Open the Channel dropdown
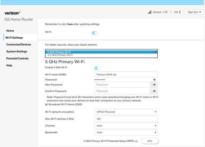 [x=126, y=126]
